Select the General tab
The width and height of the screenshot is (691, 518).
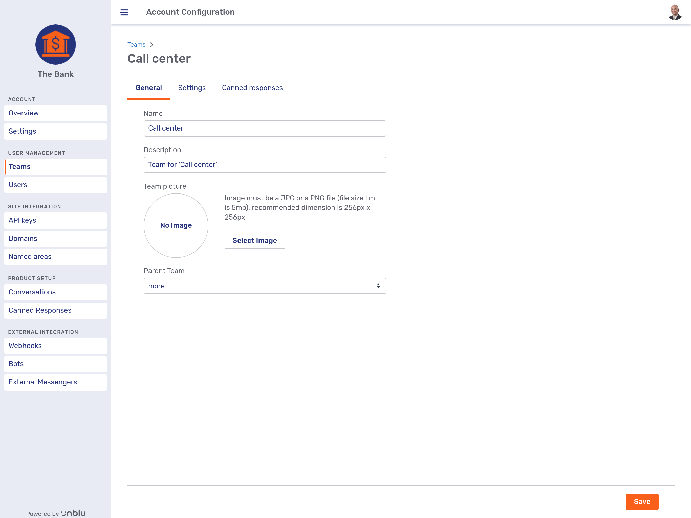coord(148,88)
